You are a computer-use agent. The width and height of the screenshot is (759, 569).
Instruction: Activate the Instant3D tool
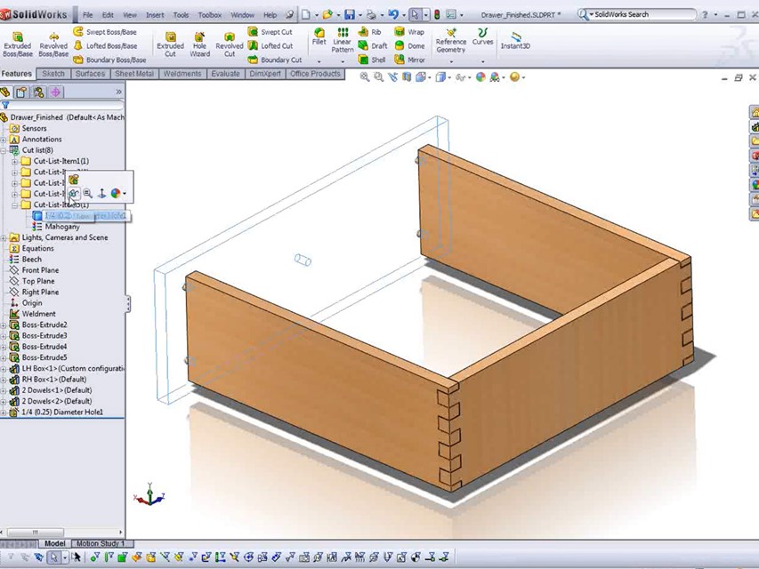[515, 41]
